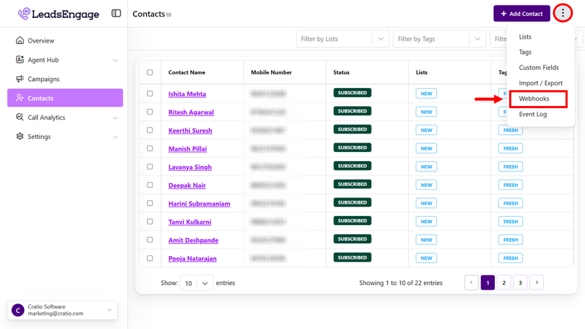Image resolution: width=585 pixels, height=329 pixels.
Task: Select Ishita Mehta's row checkbox
Action: click(150, 94)
